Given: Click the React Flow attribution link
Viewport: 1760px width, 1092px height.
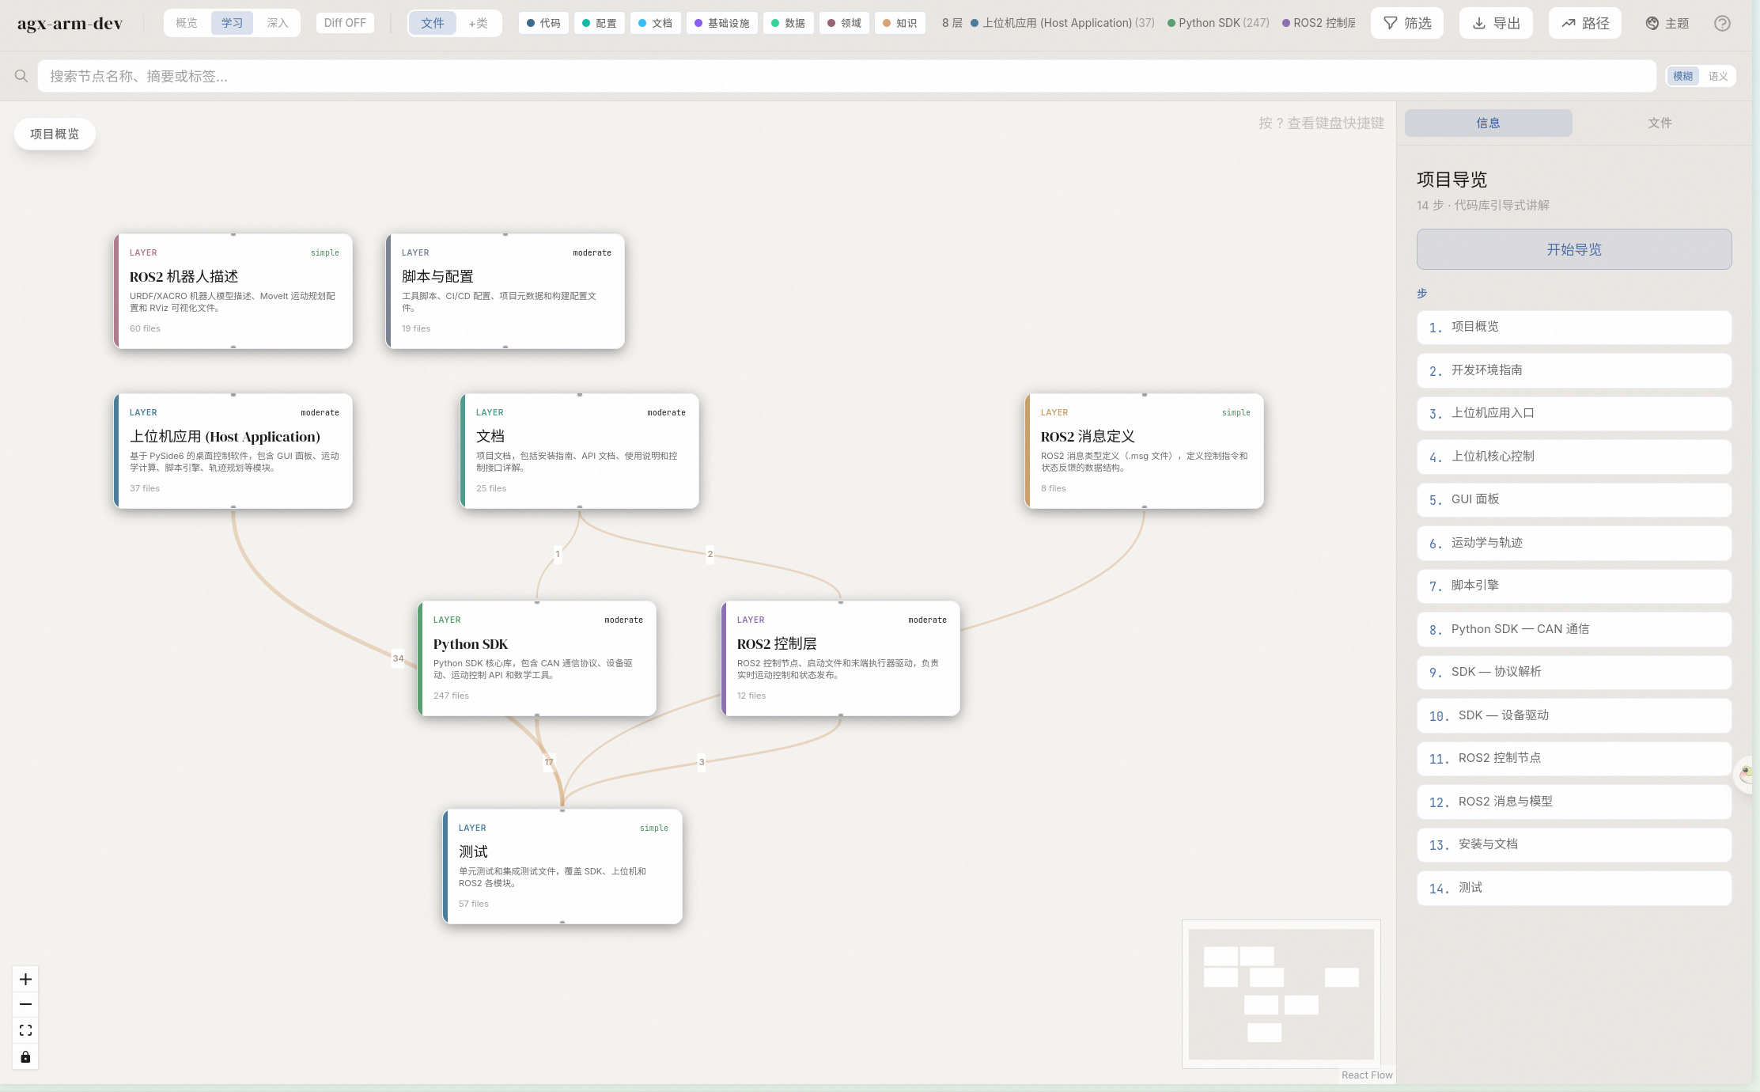Looking at the screenshot, I should pyautogui.click(x=1367, y=1075).
